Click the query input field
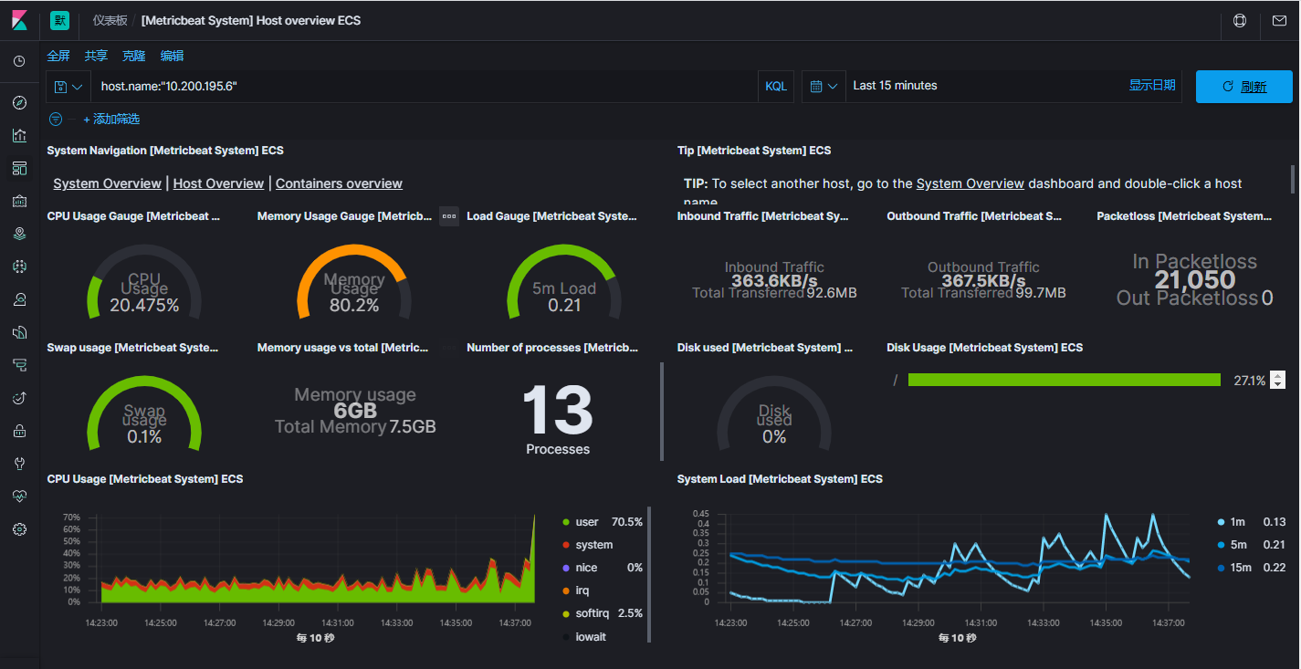This screenshot has height=669, width=1301. point(424,87)
